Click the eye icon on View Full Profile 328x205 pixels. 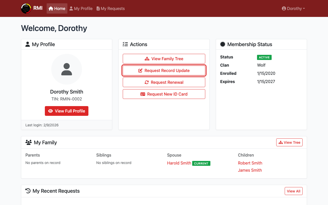(x=50, y=111)
